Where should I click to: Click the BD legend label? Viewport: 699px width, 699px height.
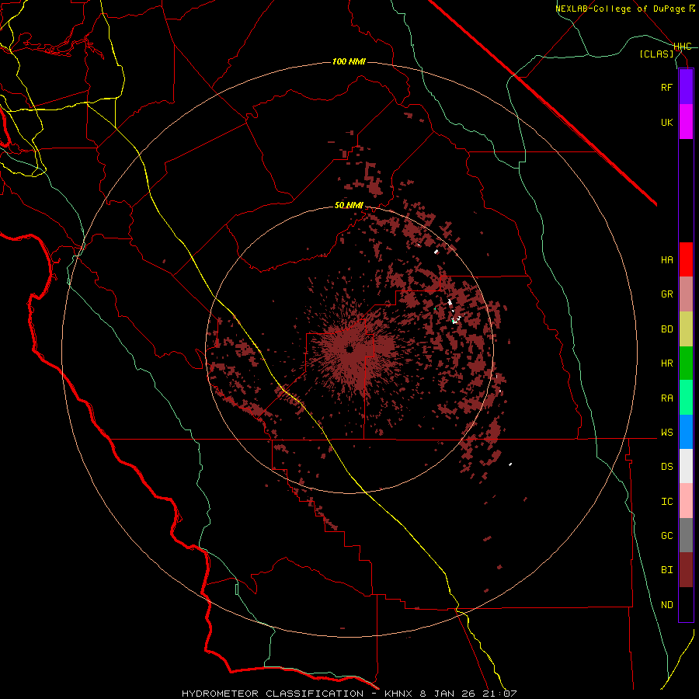[666, 329]
